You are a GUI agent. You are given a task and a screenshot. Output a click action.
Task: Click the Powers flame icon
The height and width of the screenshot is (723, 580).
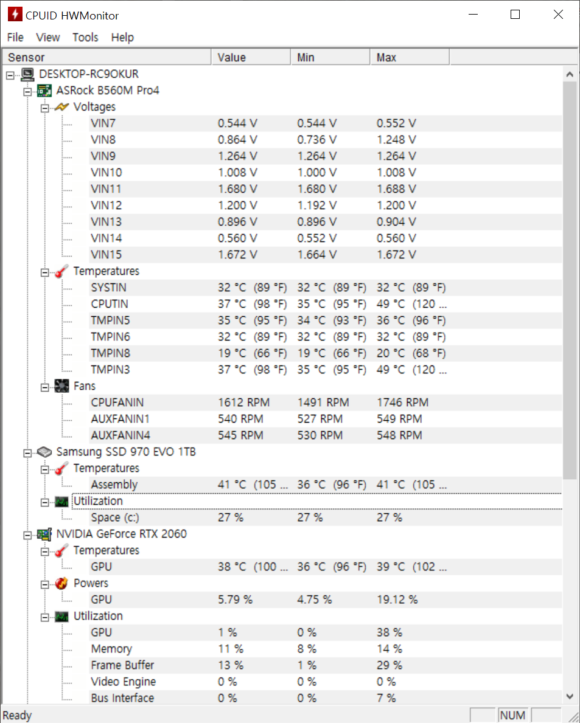[62, 583]
